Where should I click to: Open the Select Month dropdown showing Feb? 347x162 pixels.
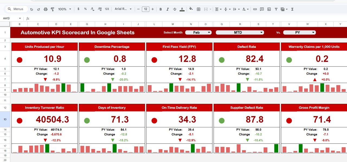click(198, 32)
